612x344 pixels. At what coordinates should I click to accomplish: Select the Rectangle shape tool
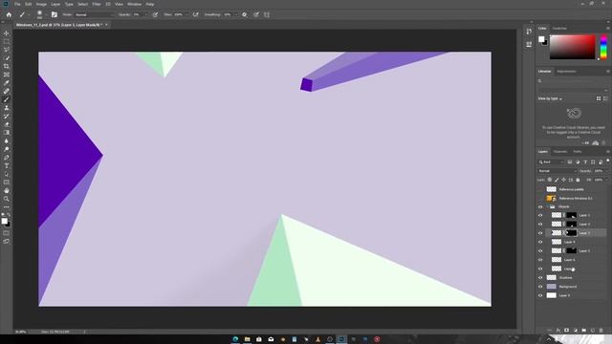pos(7,183)
